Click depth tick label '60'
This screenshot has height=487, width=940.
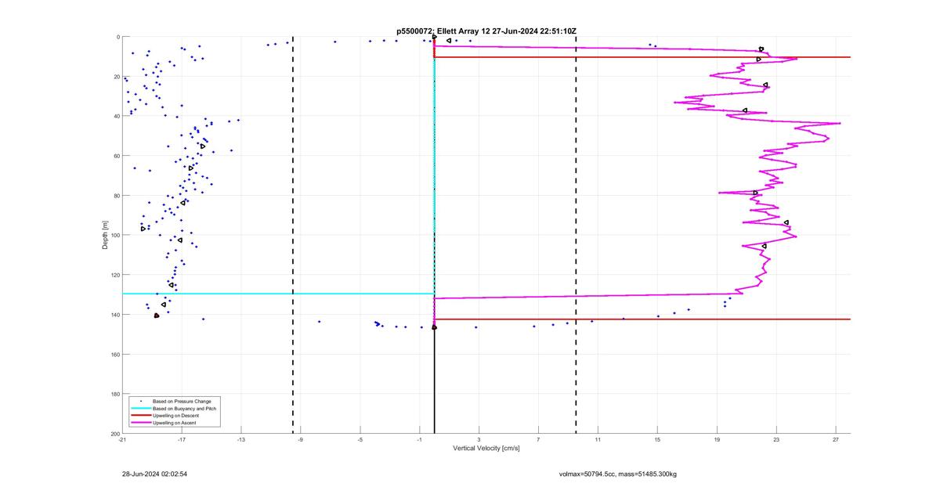click(x=116, y=156)
